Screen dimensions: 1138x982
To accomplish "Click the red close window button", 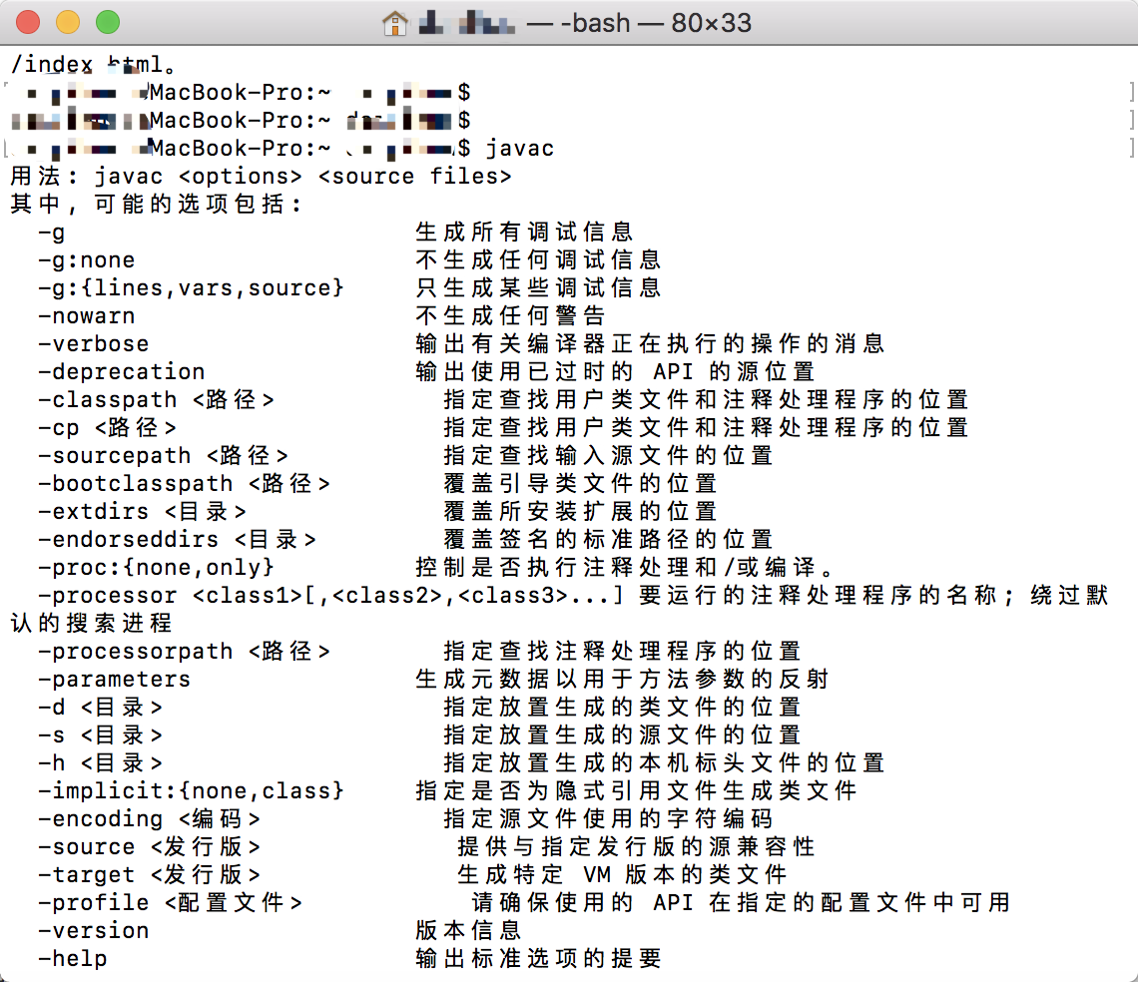I will 28,23.
